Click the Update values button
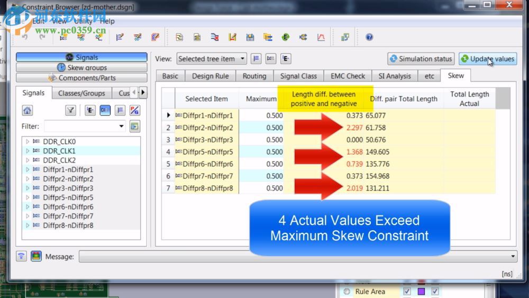This screenshot has height=298, width=529. (x=488, y=59)
